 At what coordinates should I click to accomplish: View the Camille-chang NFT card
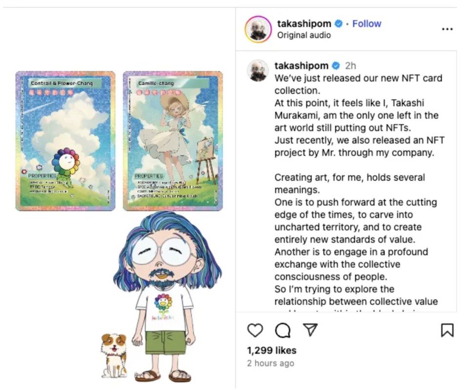pos(173,139)
